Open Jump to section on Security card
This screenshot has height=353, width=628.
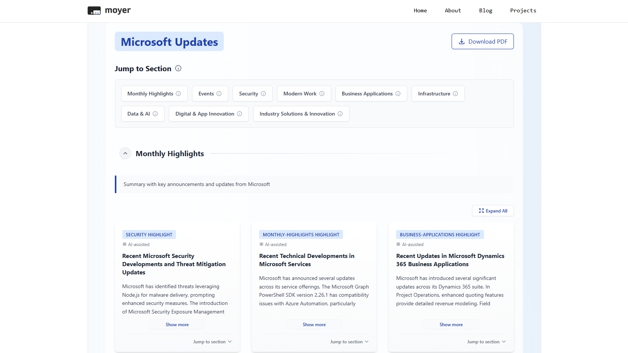click(x=212, y=342)
